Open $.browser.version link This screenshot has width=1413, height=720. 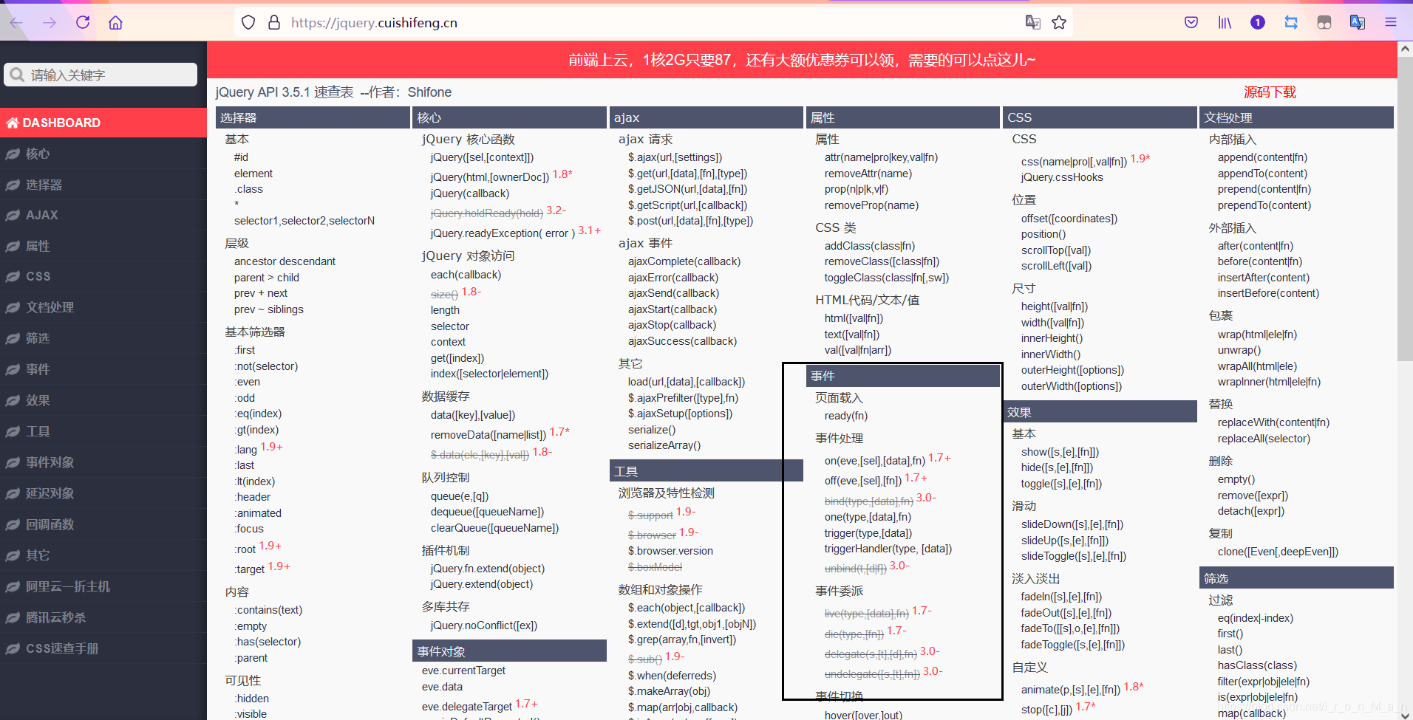670,551
